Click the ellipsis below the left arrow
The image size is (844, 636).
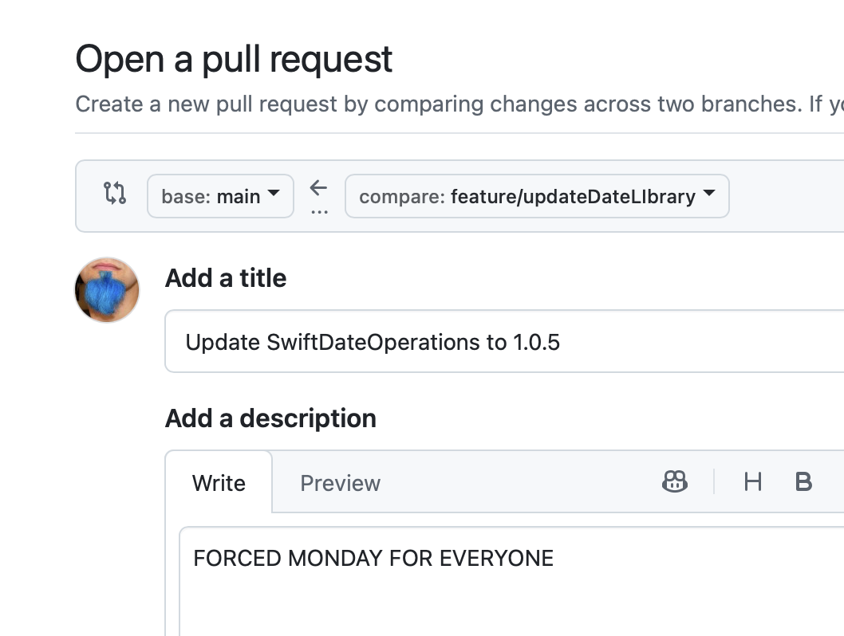pos(319,212)
